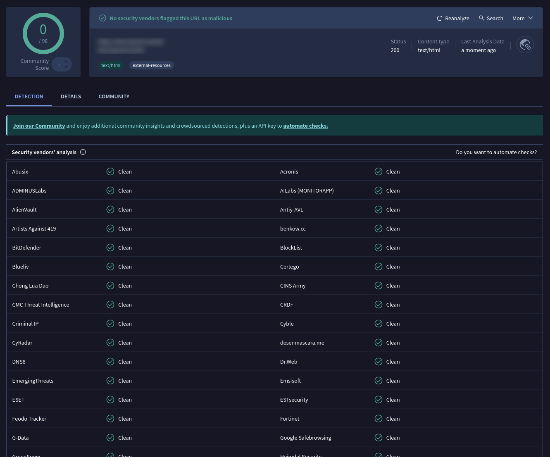
Task: Click the Clean check icon for Dr.Web
Action: [379, 362]
